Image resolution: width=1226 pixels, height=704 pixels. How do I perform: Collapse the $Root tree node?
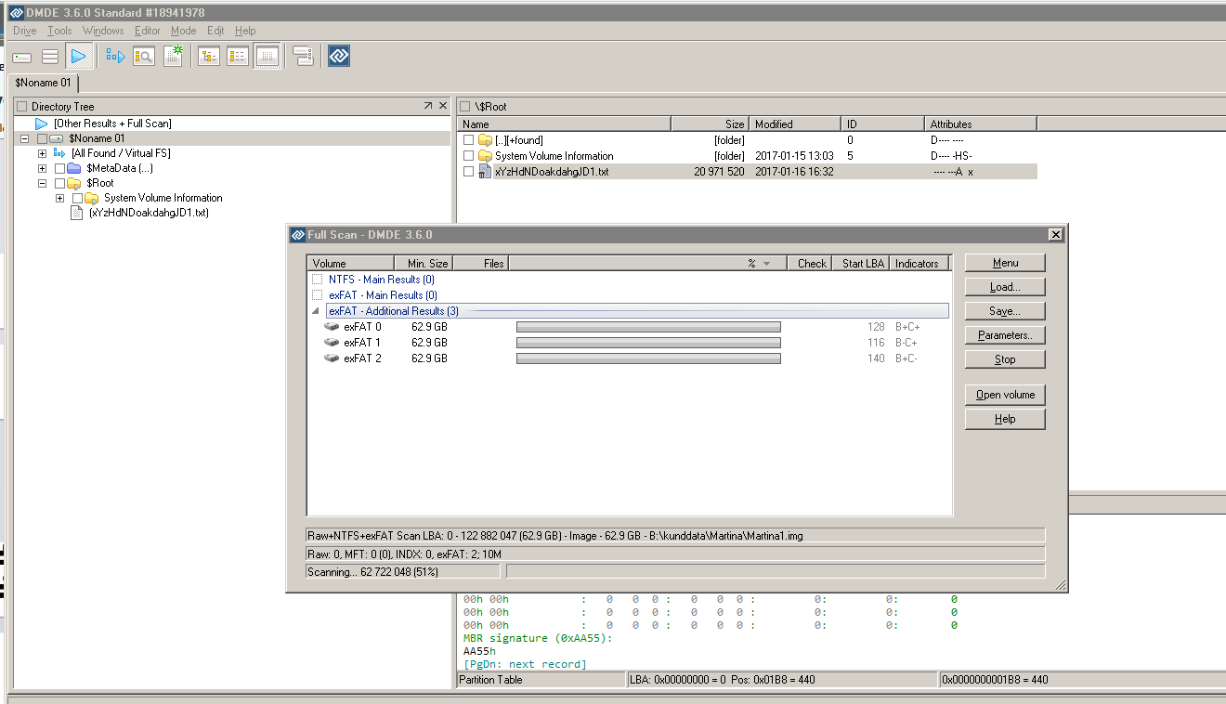(42, 183)
